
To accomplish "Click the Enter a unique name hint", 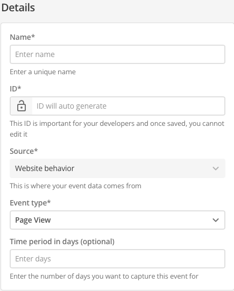I will point(42,72).
